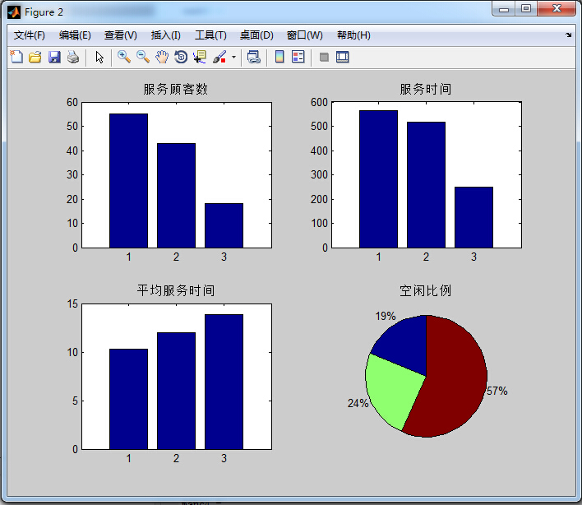Select the Rotate 3D tool
Image resolution: width=582 pixels, height=505 pixels.
(x=181, y=58)
